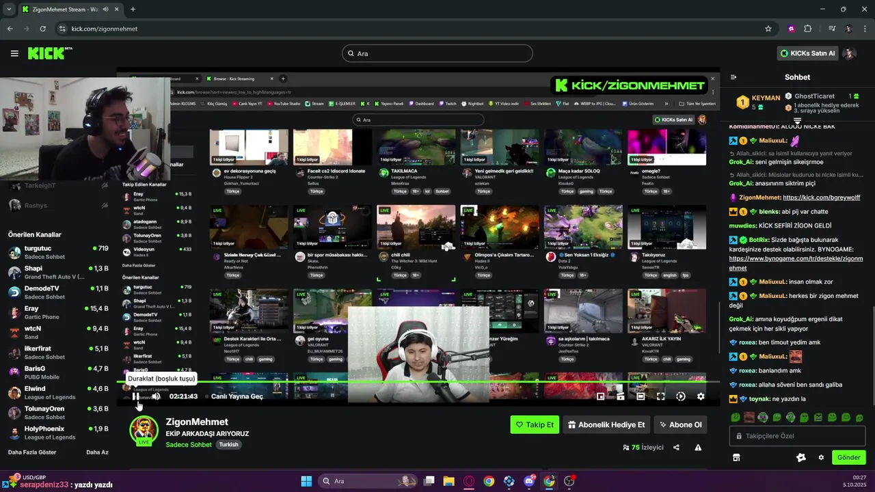Go back with browser back arrow
875x492 pixels.
pos(10,29)
